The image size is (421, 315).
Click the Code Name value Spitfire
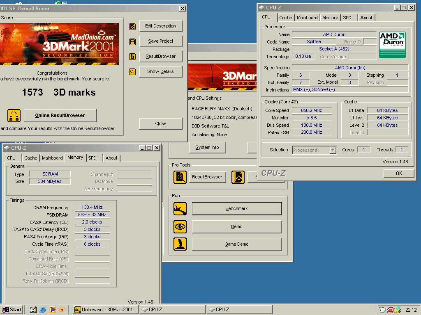tap(314, 42)
